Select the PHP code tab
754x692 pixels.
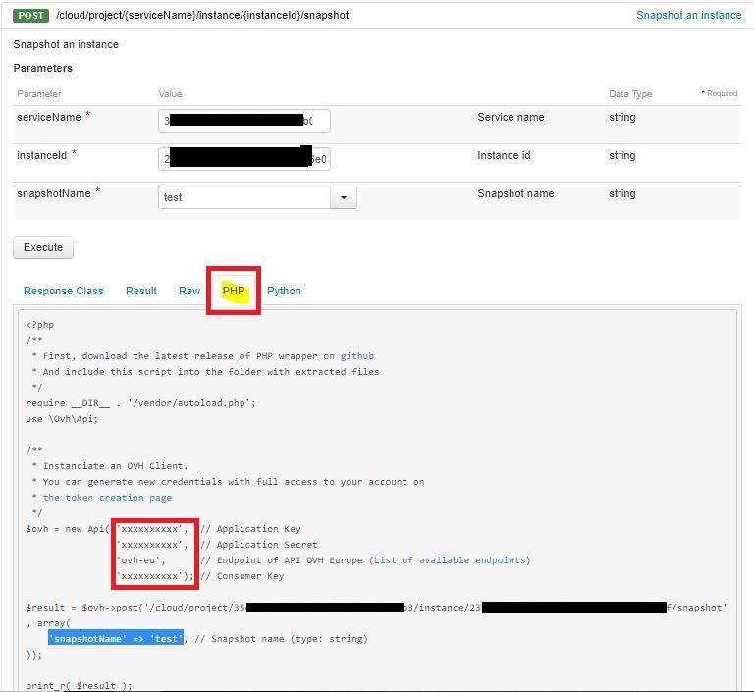coord(234,291)
